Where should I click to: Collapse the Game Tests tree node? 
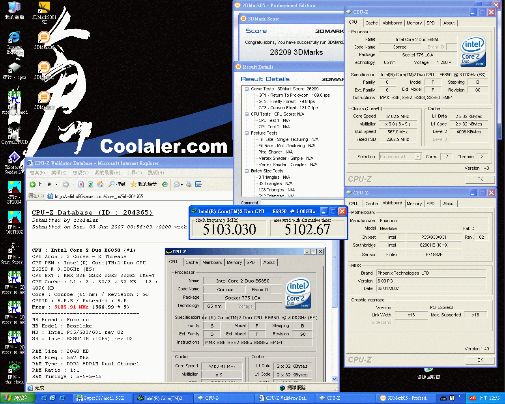247,89
